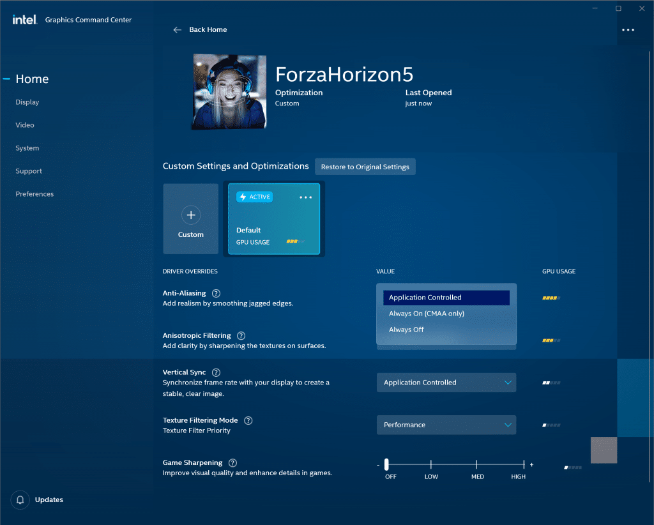The height and width of the screenshot is (525, 654).
Task: Close the Graphics Command Center window
Action: [642, 8]
